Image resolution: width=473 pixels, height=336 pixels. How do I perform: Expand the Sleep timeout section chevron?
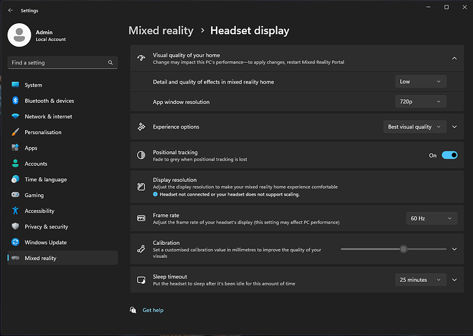click(454, 280)
